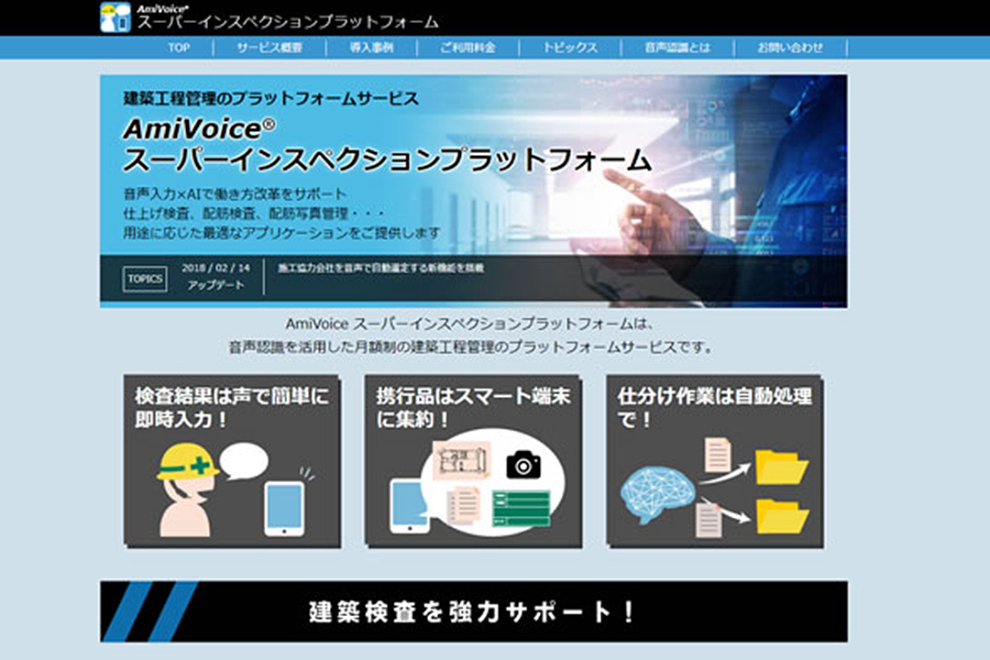The width and height of the screenshot is (990, 660).
Task: Open the 検査結果は声で簡単に即時入力！ card
Action: [x=232, y=462]
